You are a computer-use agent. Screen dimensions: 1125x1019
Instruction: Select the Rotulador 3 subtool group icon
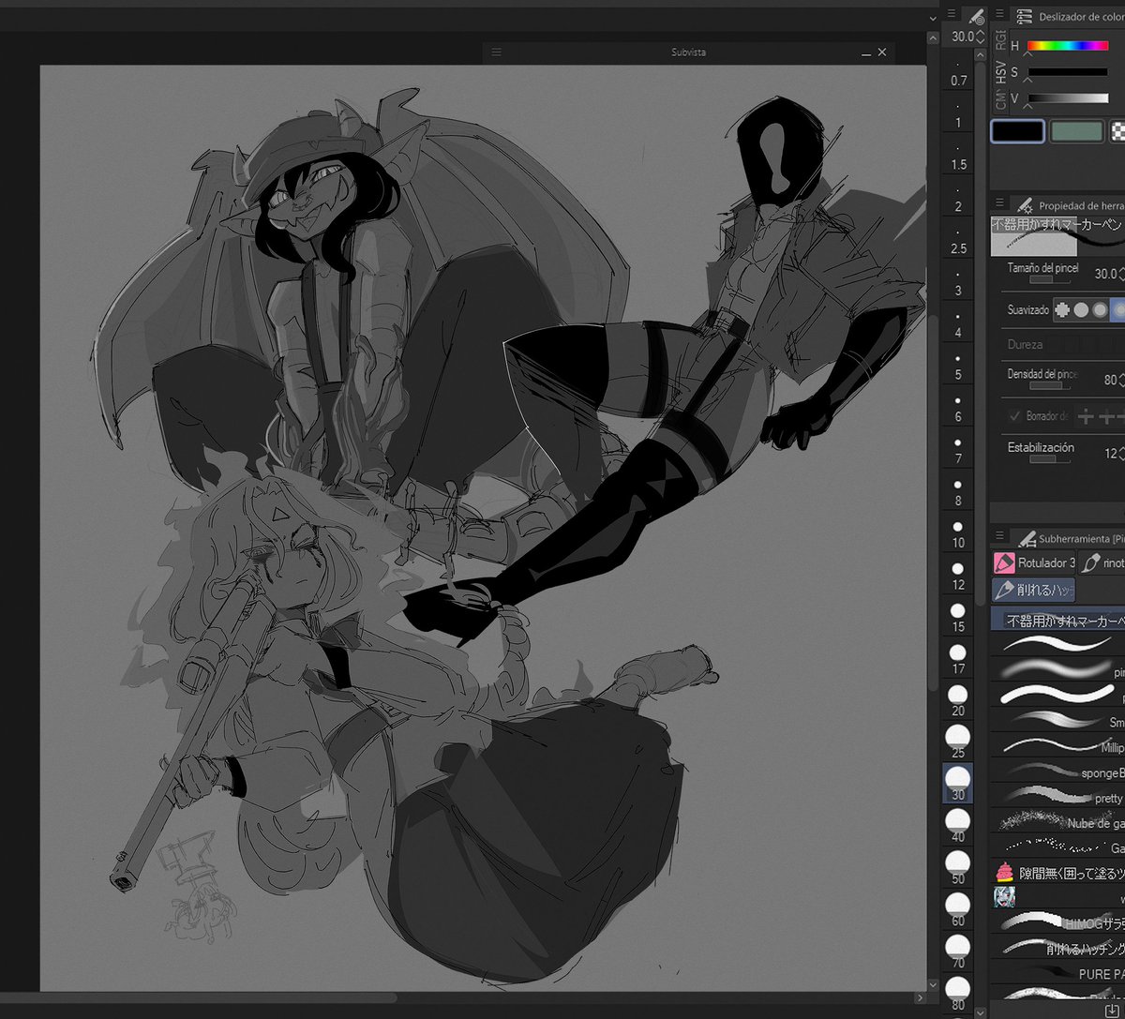pos(1004,562)
